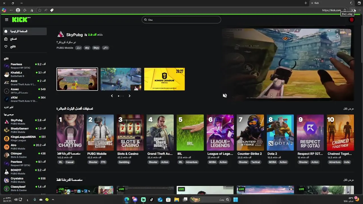Open the red user profile avatar
This screenshot has width=363, height=204.
coord(352,20)
